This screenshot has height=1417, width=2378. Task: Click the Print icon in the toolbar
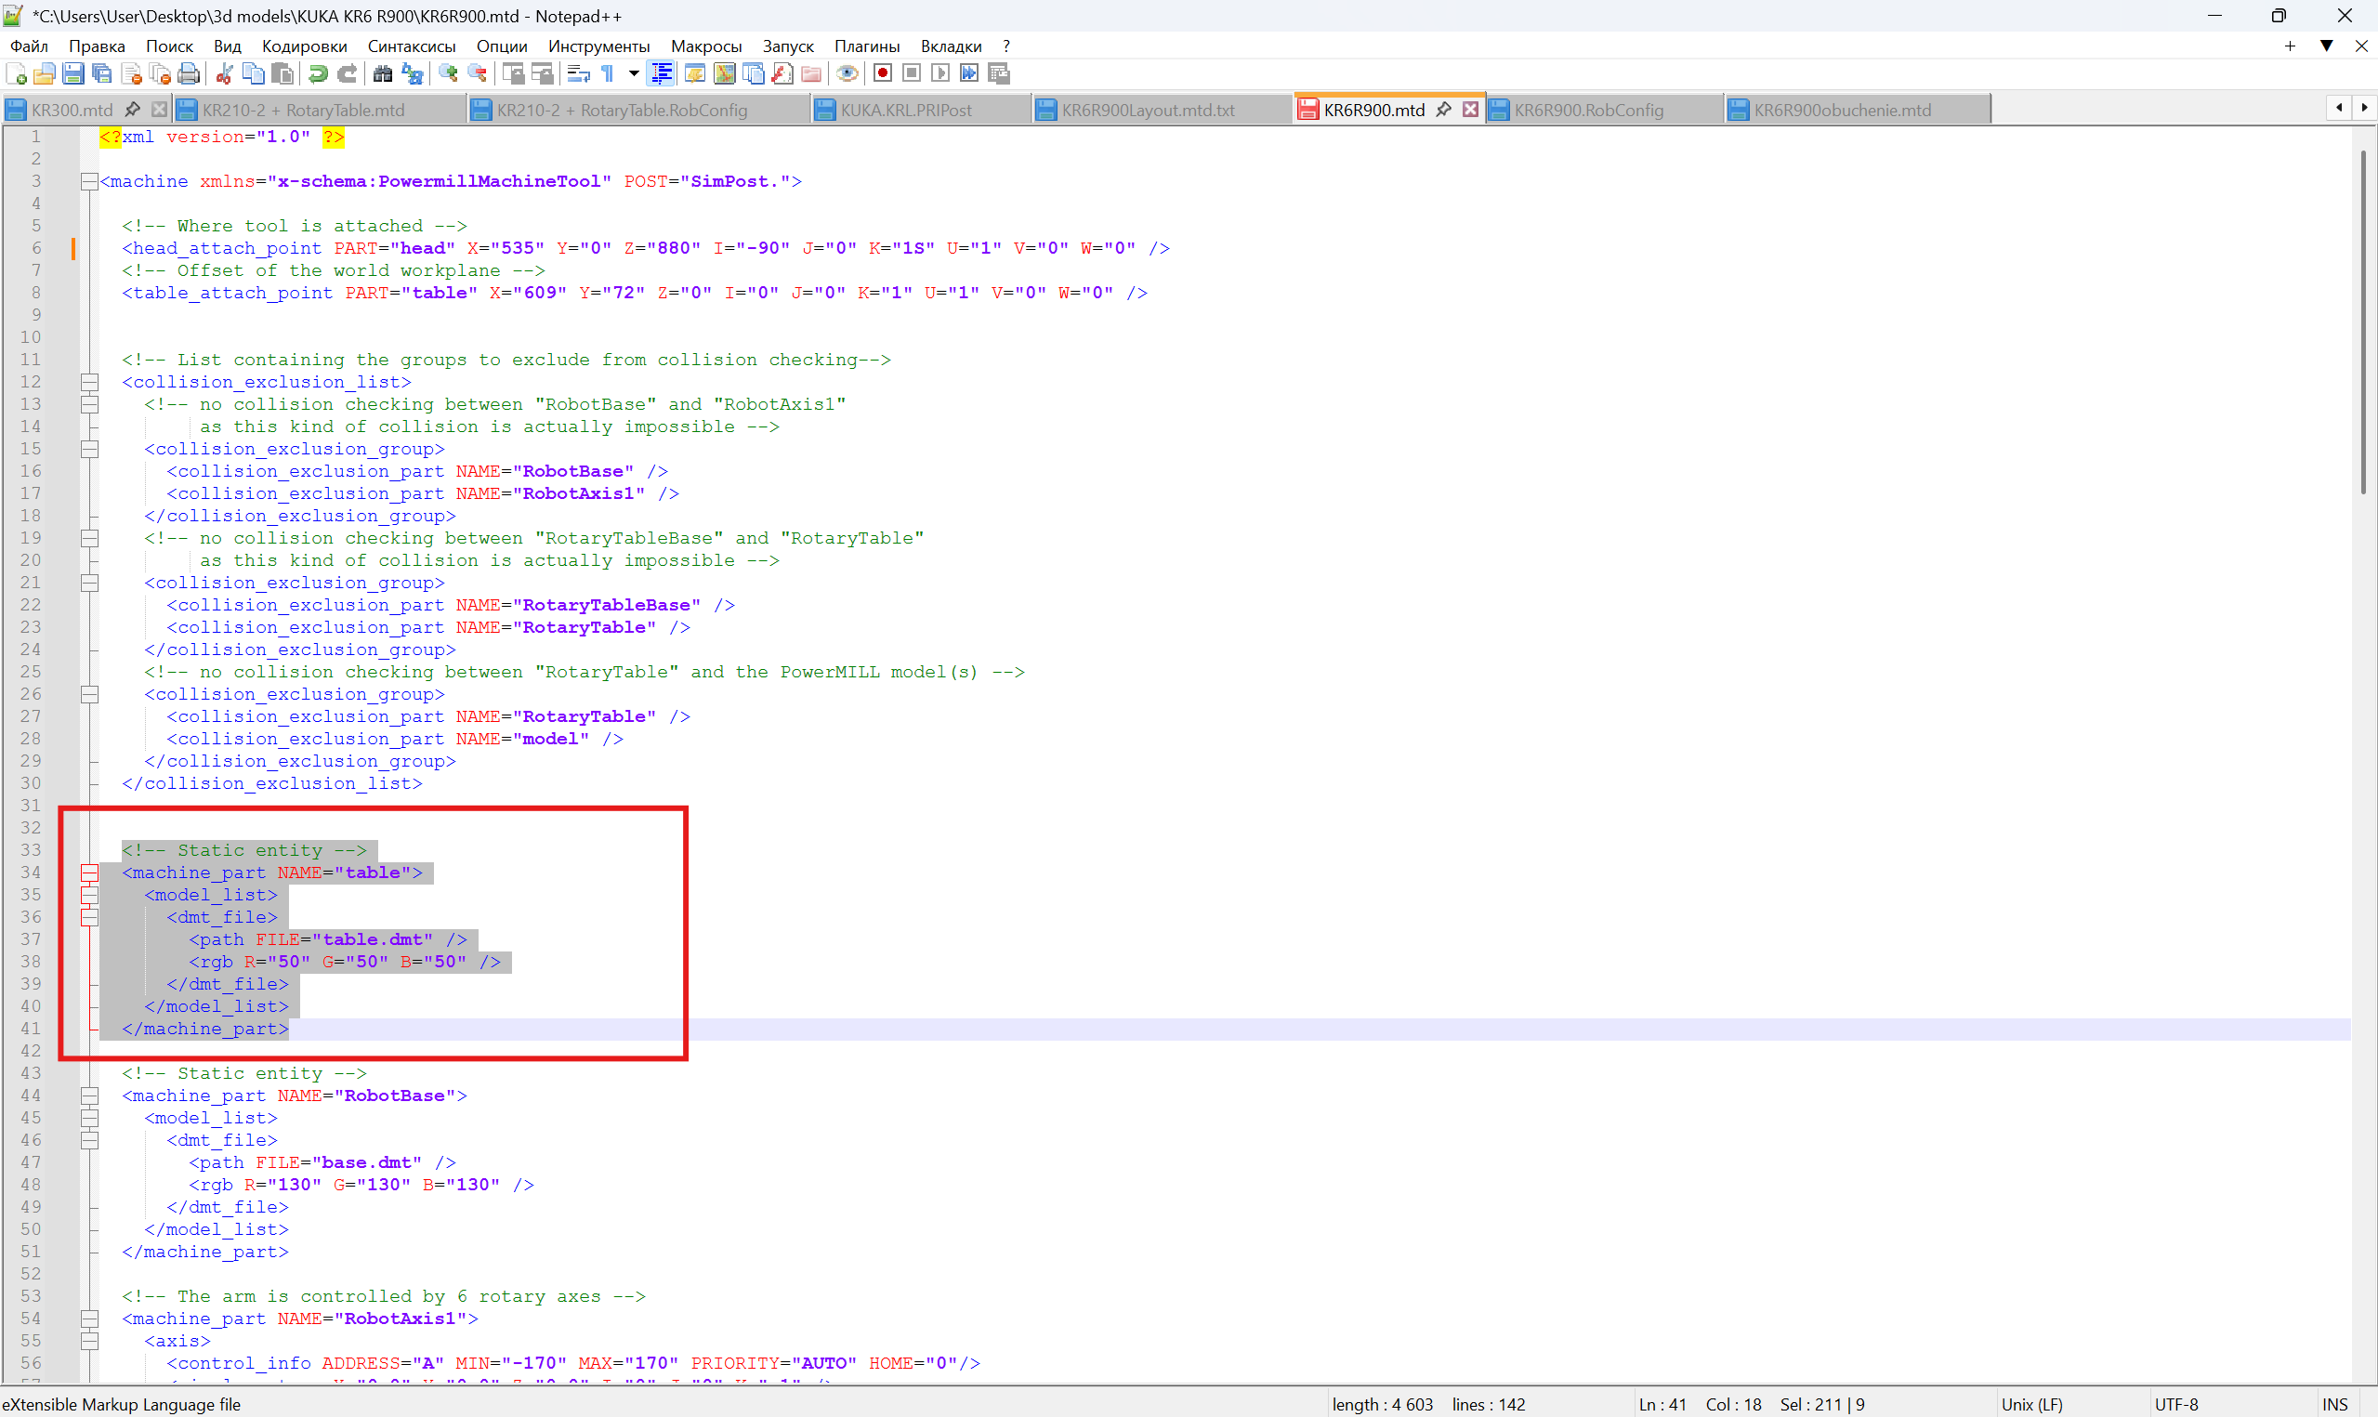coord(188,73)
